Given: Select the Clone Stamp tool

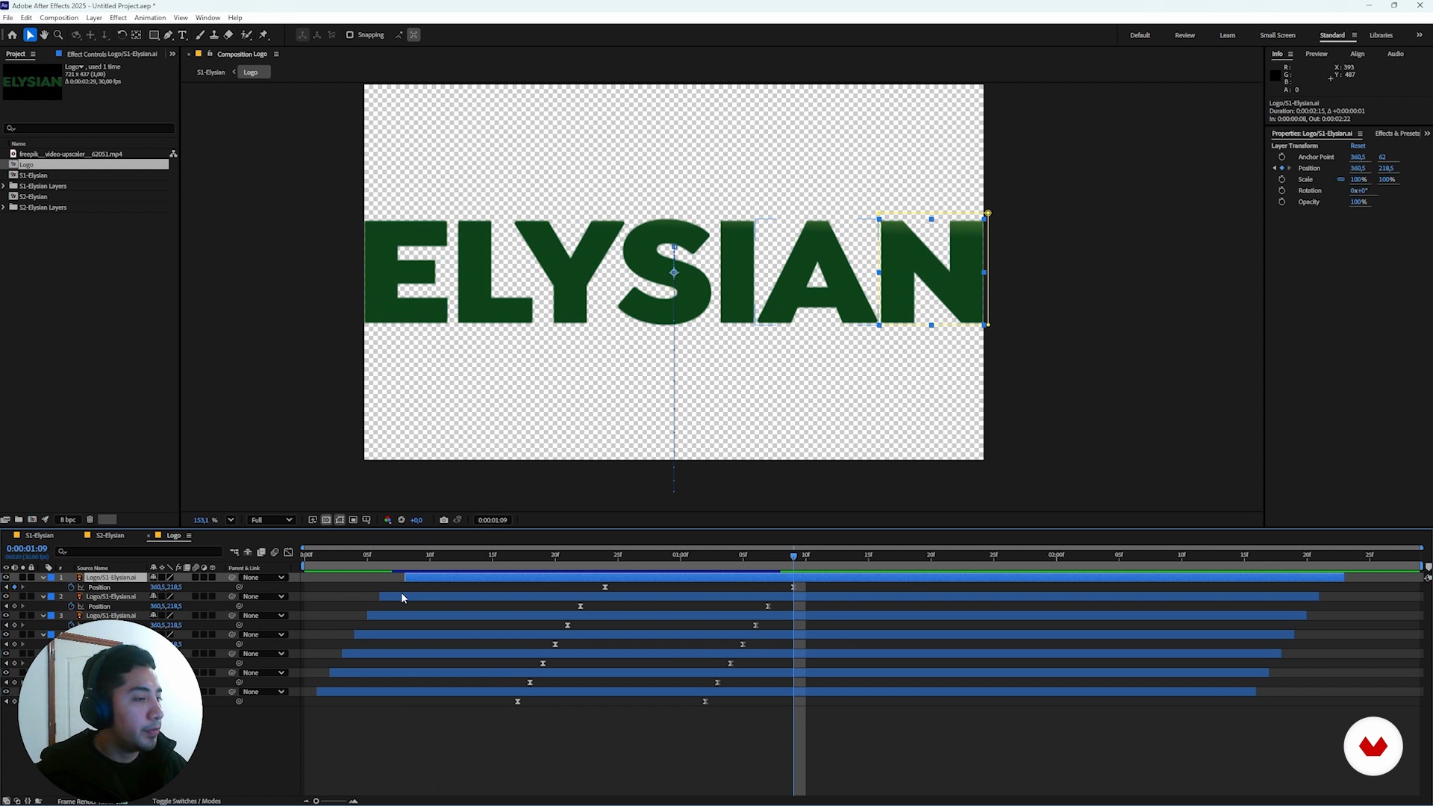Looking at the screenshot, I should [214, 35].
